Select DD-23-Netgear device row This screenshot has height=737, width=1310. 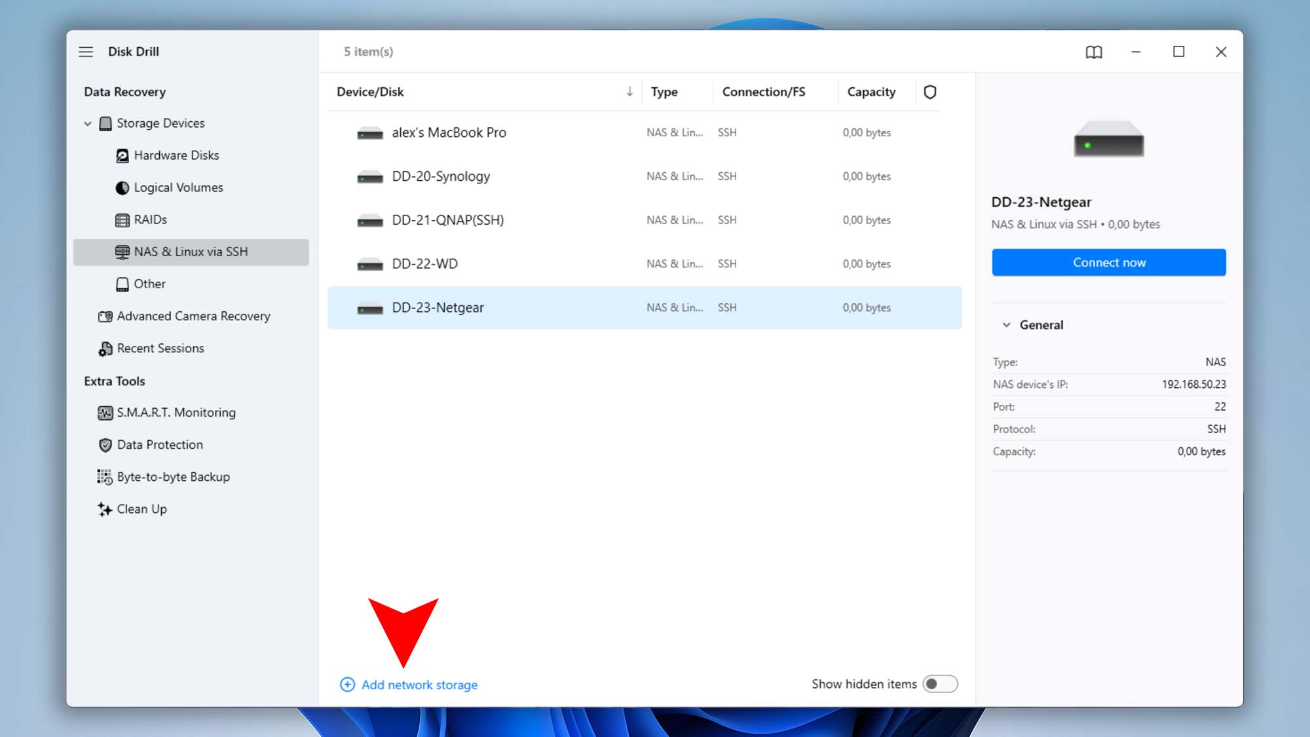pyautogui.click(x=645, y=307)
